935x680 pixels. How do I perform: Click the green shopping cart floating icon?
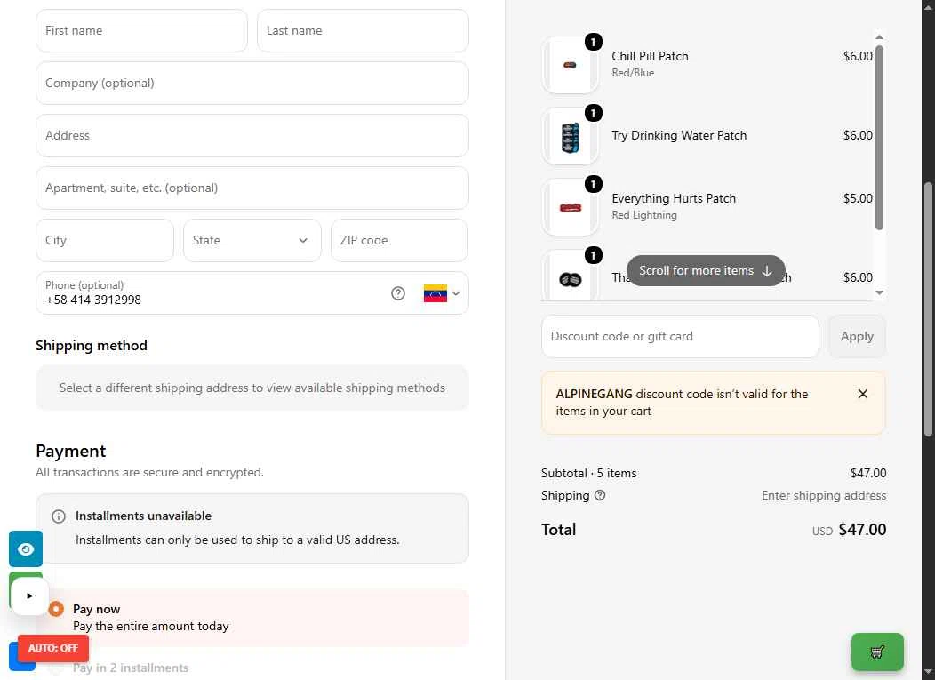pos(877,652)
